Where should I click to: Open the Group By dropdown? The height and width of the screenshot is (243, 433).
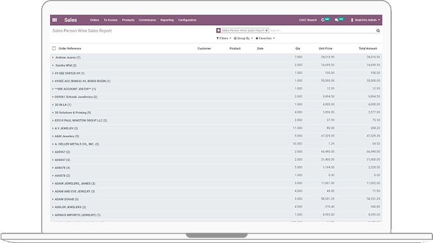pos(243,38)
